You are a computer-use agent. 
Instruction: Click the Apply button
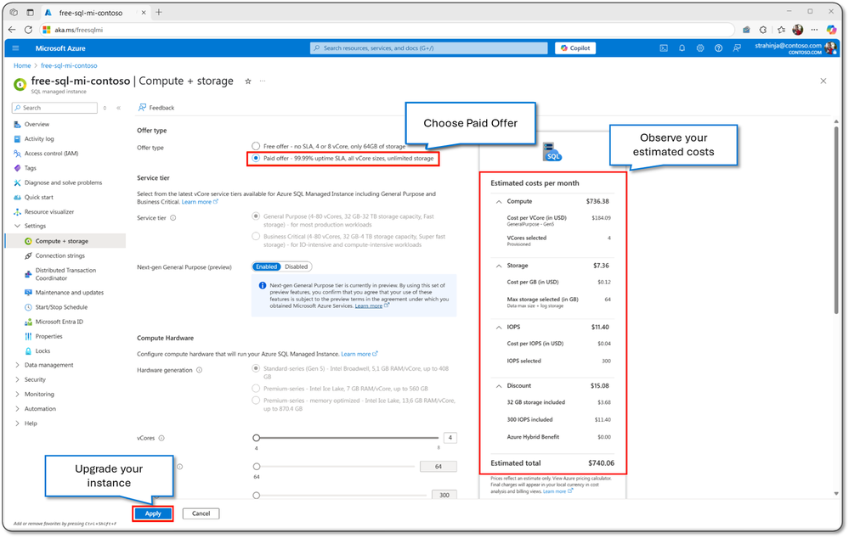pyautogui.click(x=153, y=513)
